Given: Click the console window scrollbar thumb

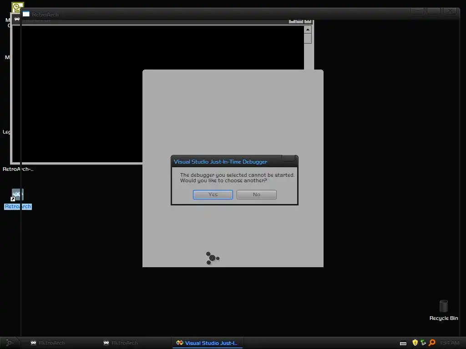Looking at the screenshot, I should click(x=308, y=38).
